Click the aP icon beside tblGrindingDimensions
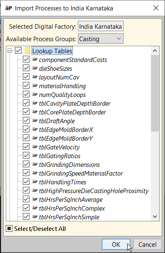This screenshot has height=253, width=165. [35, 164]
